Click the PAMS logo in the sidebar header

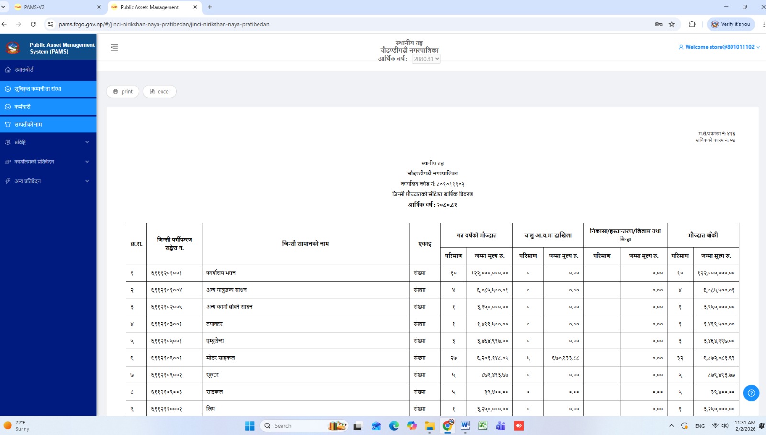coord(12,48)
